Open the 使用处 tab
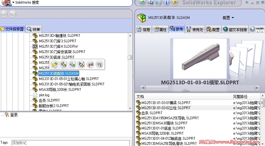Screen dimensions: 265x146 click(x=195, y=29)
